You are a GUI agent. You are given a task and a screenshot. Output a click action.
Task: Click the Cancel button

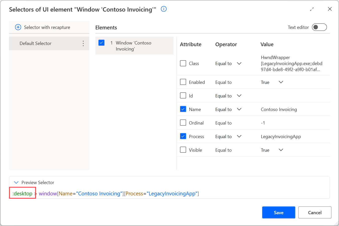(315, 212)
